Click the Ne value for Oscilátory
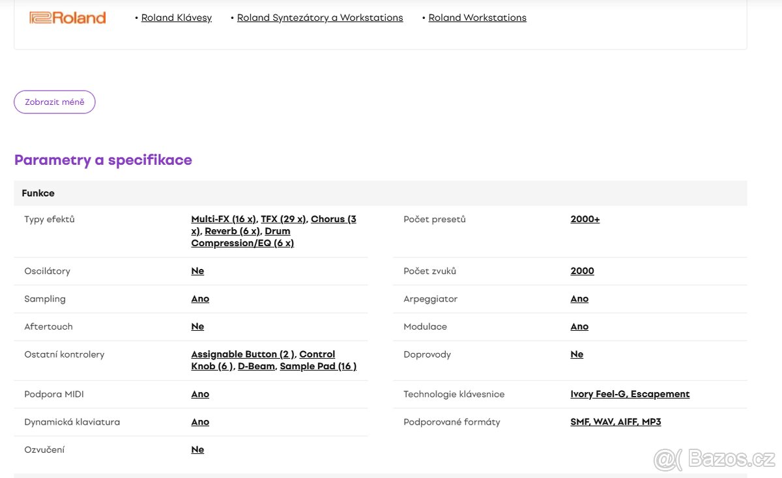Image resolution: width=782 pixels, height=478 pixels. [197, 271]
